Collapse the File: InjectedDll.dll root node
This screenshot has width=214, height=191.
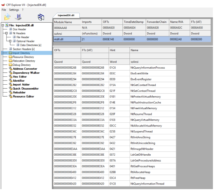click(x=3, y=25)
